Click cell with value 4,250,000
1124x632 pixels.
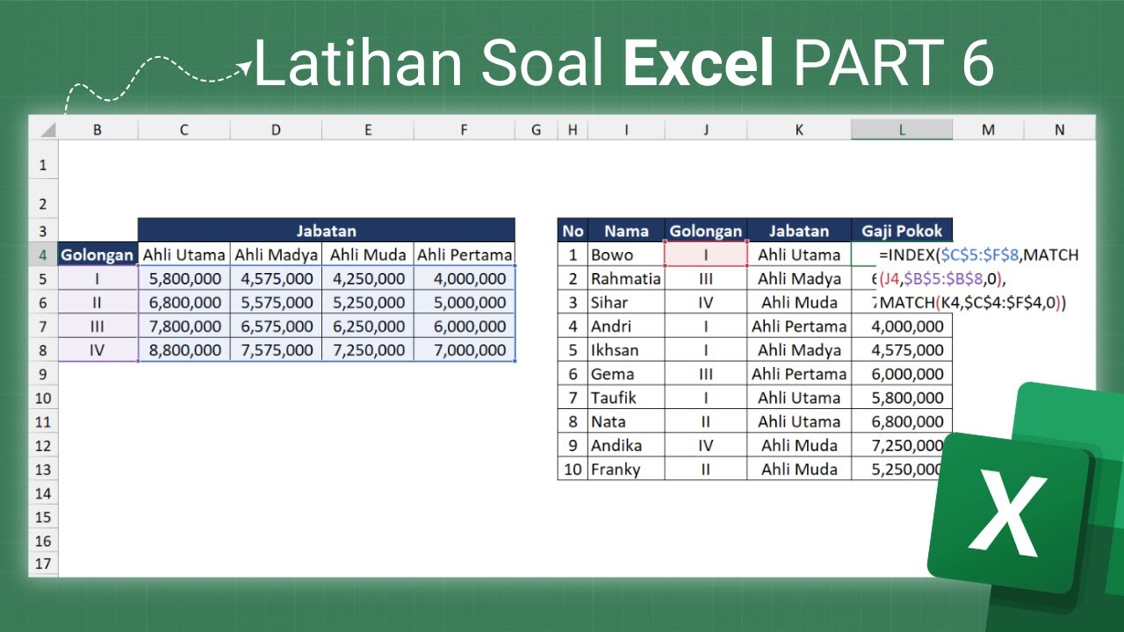368,279
